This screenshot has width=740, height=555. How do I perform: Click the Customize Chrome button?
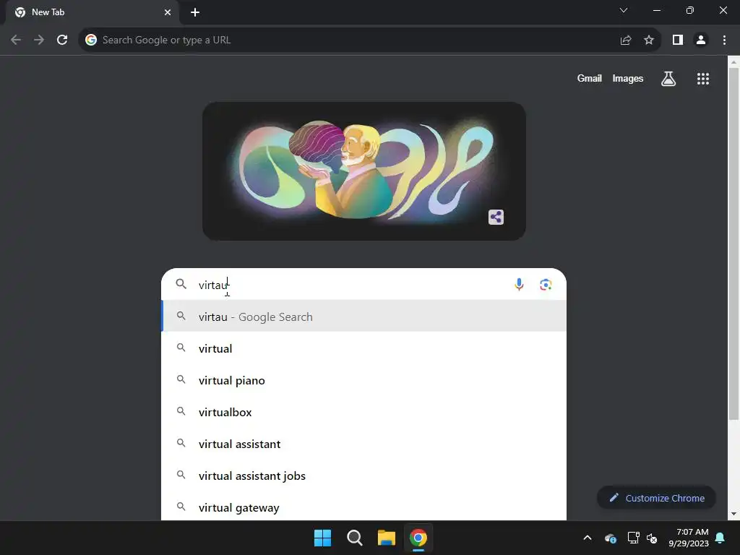click(656, 498)
